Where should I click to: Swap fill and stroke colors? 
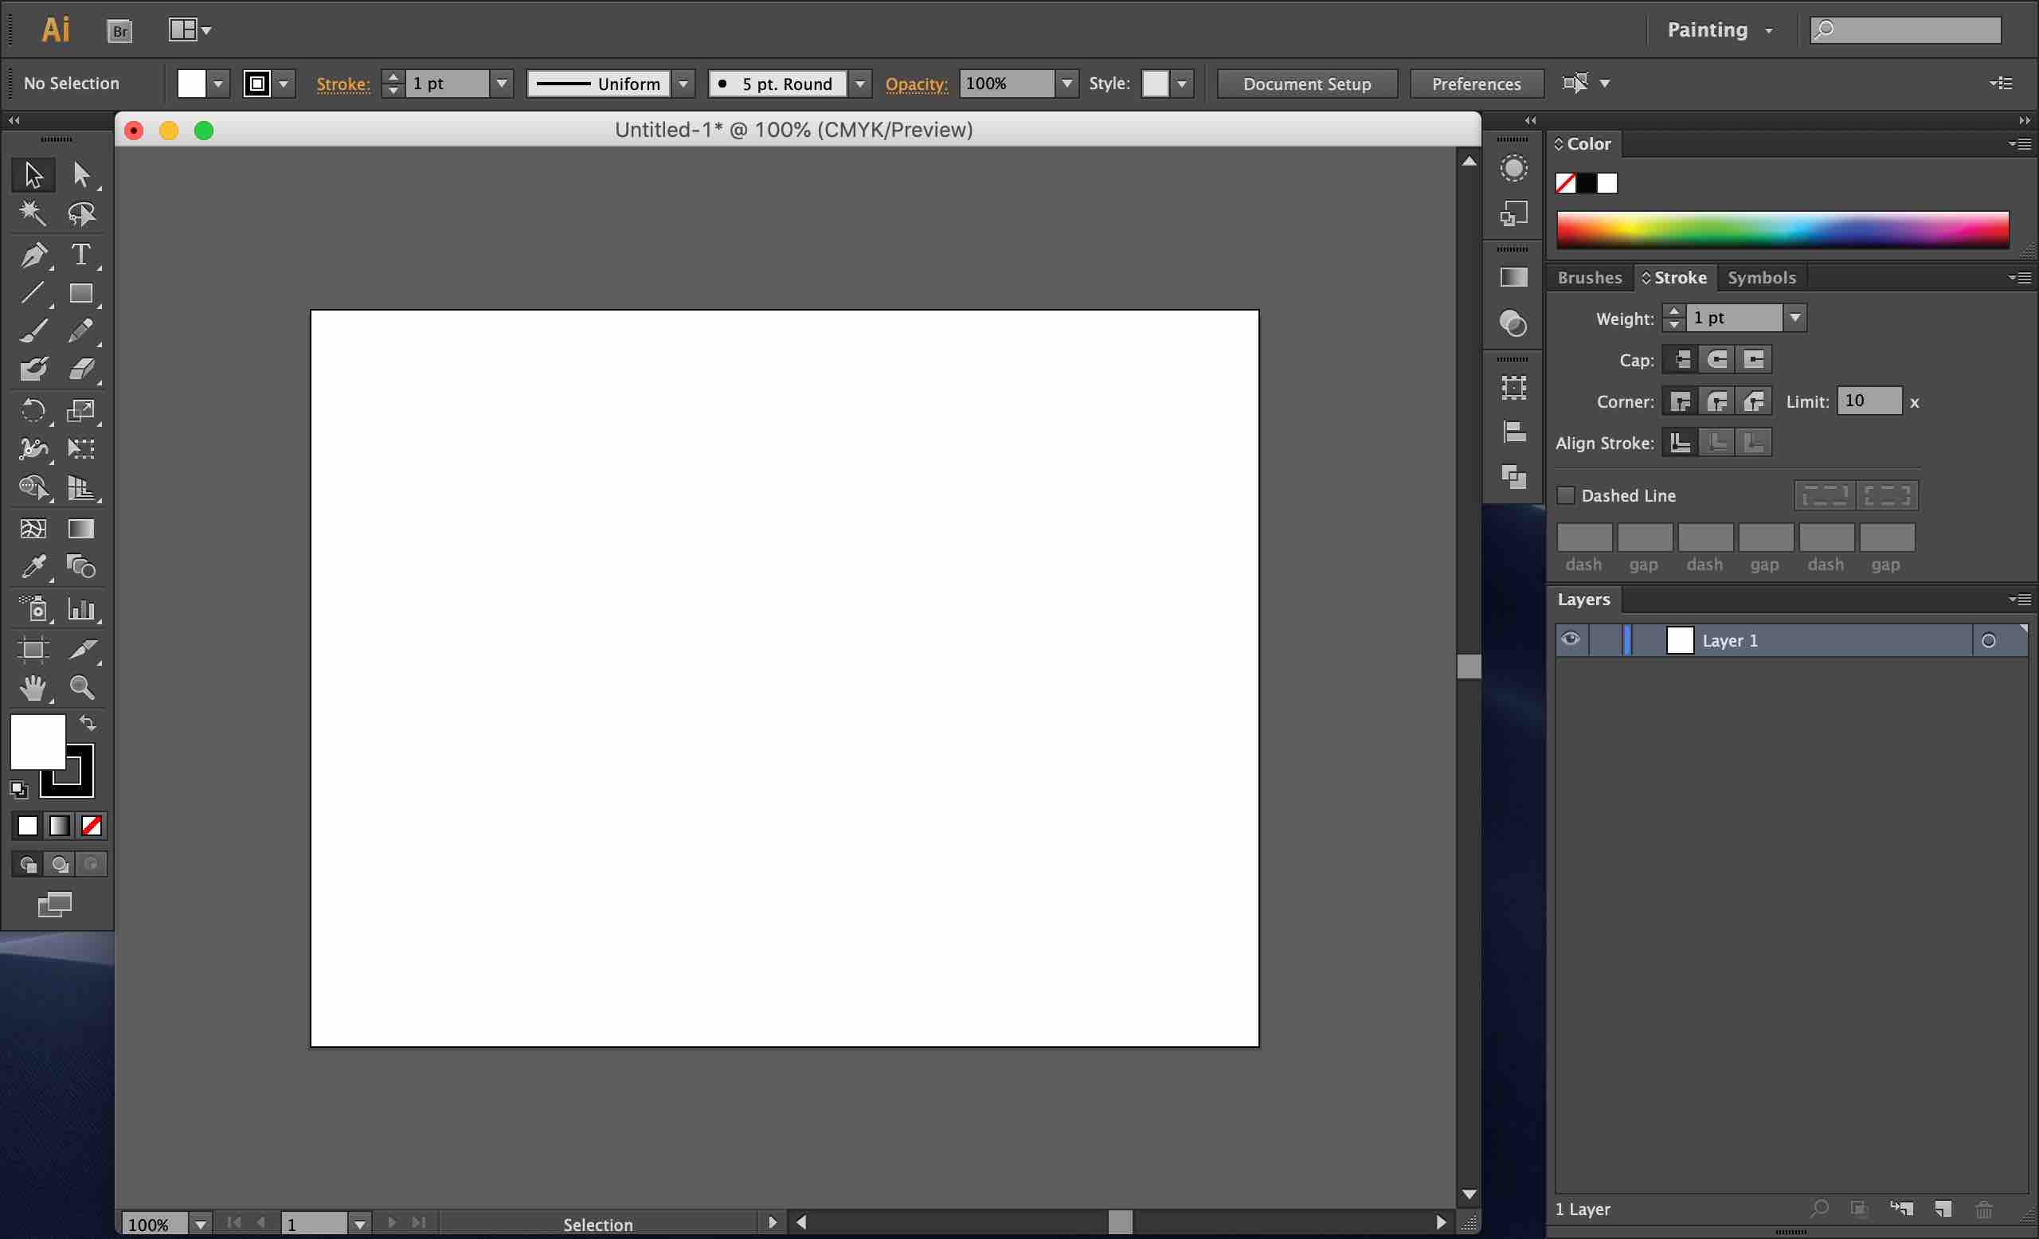point(88,723)
